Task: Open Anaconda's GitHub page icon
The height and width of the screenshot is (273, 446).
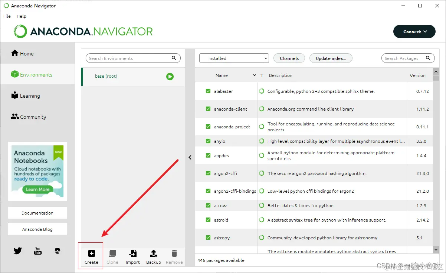Action: (x=58, y=251)
